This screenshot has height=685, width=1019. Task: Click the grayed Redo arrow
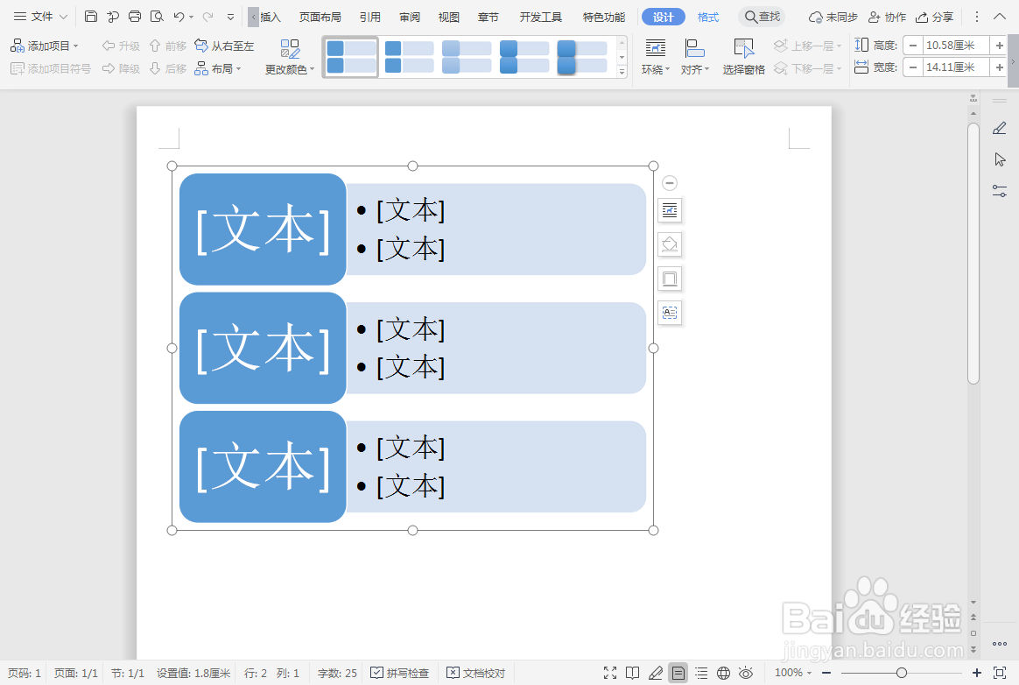[x=208, y=17]
